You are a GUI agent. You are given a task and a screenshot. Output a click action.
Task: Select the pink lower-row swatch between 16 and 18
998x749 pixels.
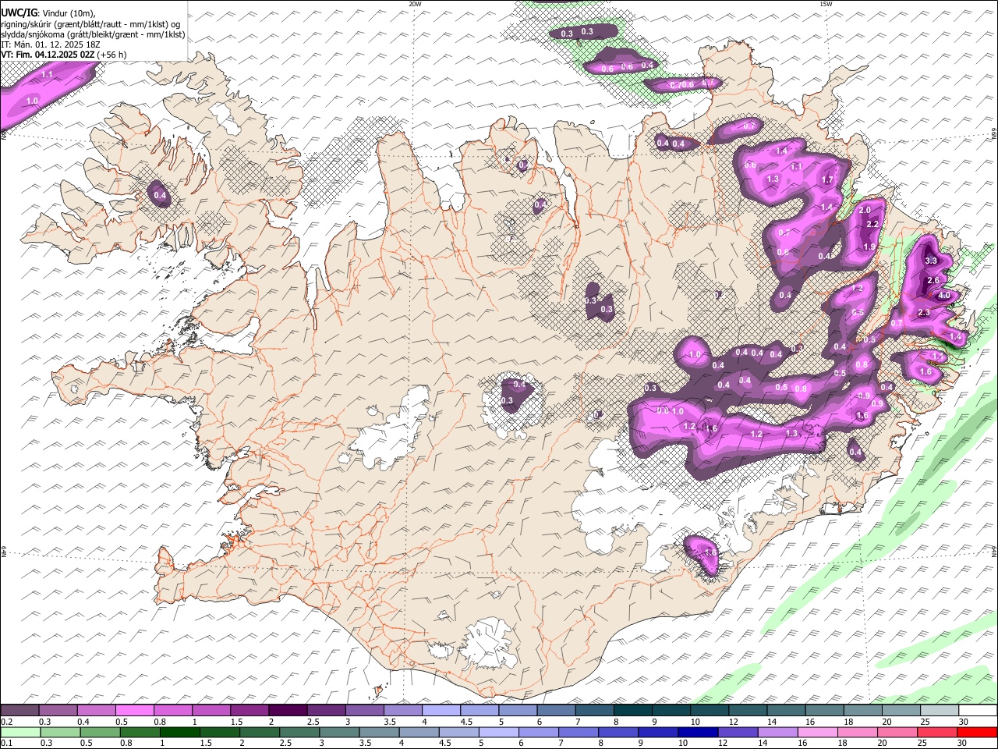[x=819, y=733]
